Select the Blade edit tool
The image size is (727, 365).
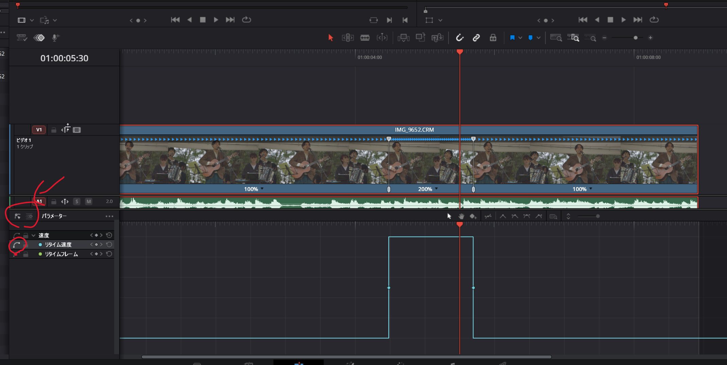pos(365,38)
